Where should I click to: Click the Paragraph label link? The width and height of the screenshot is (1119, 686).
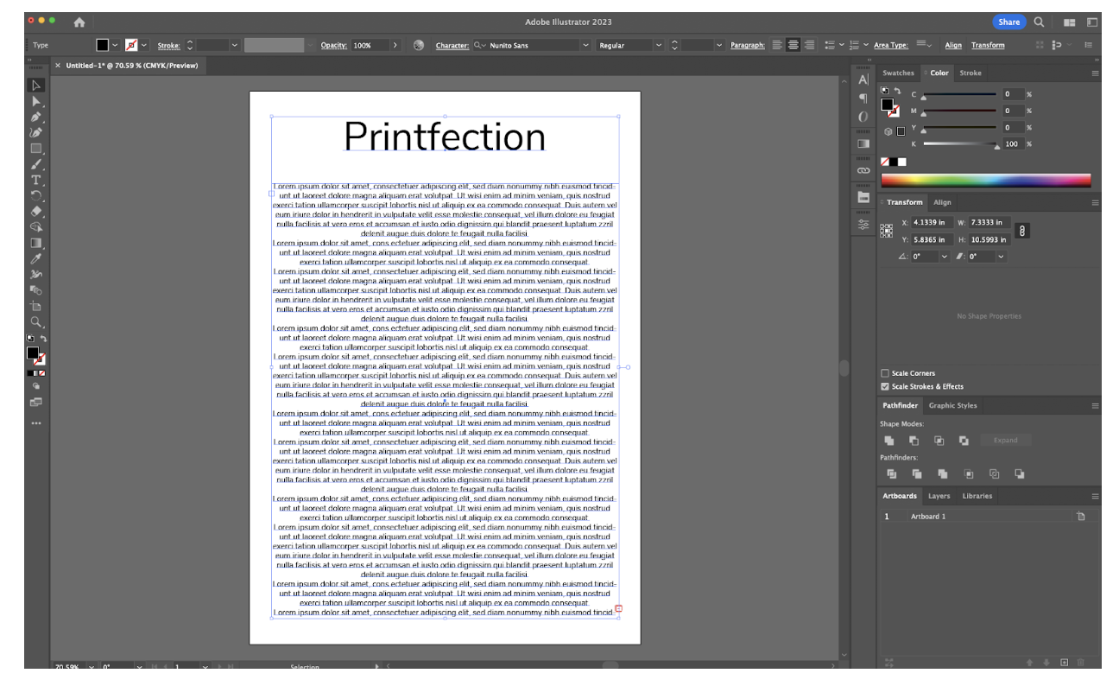click(748, 45)
